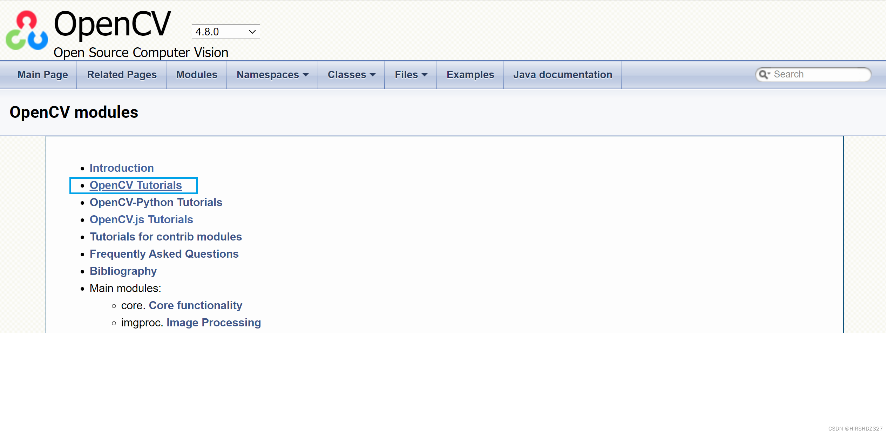888x434 pixels.
Task: Click the OpenCV logo icon
Action: 27,30
